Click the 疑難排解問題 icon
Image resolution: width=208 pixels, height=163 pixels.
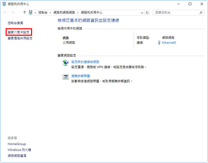point(66,77)
